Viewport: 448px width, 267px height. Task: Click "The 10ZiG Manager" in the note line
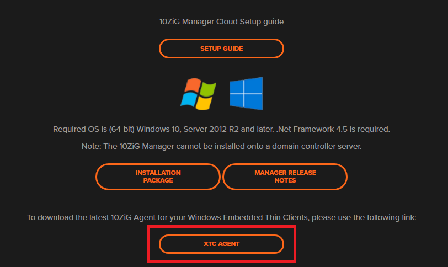coord(141,147)
